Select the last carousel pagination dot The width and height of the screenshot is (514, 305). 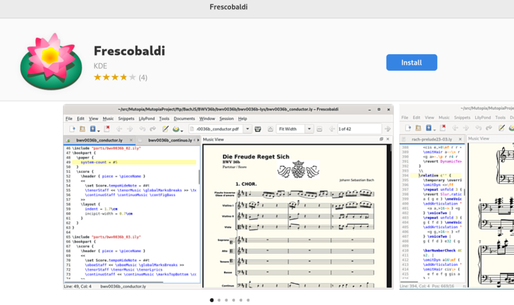[248, 300]
